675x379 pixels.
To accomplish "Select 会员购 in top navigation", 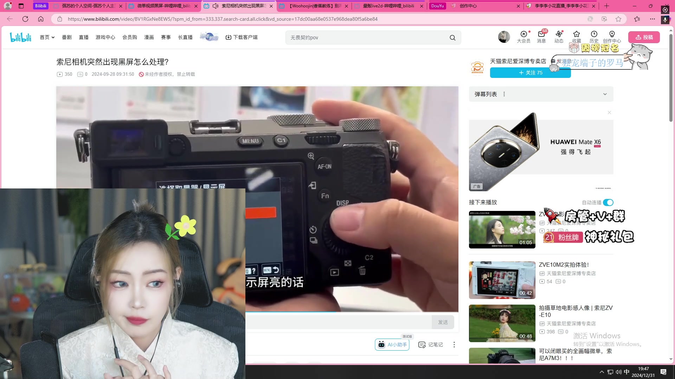I will pyautogui.click(x=130, y=37).
